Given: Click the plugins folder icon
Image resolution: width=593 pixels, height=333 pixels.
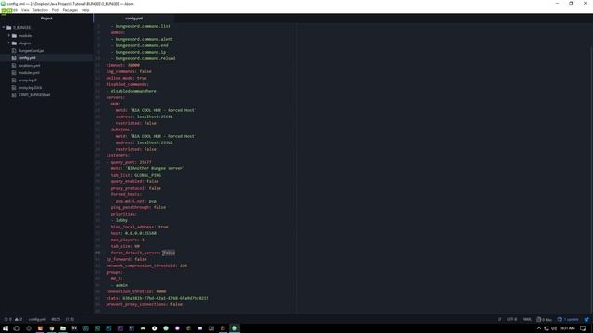Looking at the screenshot, I should coord(14,43).
